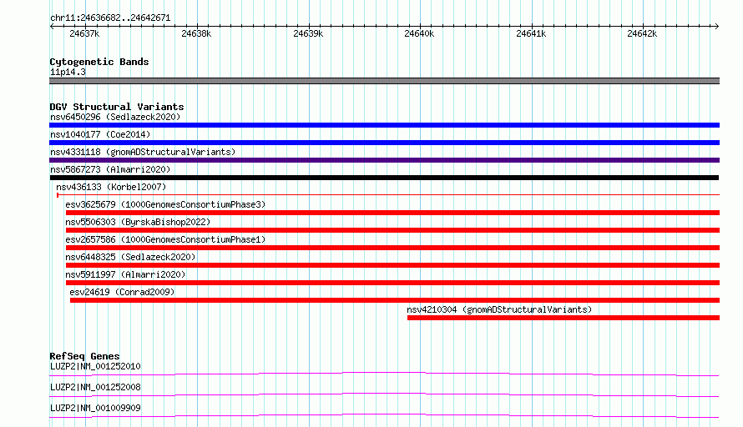
Task: Click the red bar under esv24619
Action: pyautogui.click(x=395, y=300)
